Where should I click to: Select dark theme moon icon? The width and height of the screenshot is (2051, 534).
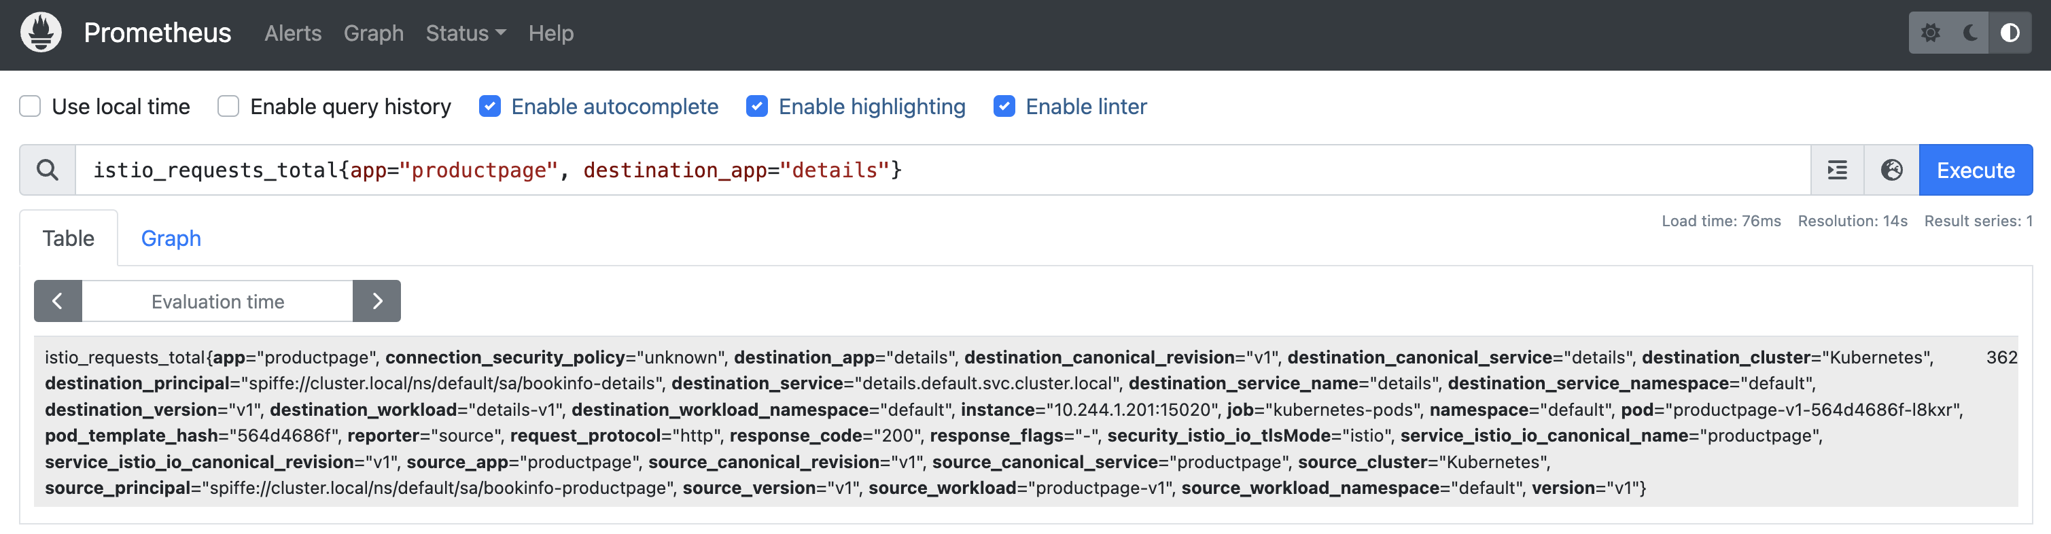(x=1969, y=33)
